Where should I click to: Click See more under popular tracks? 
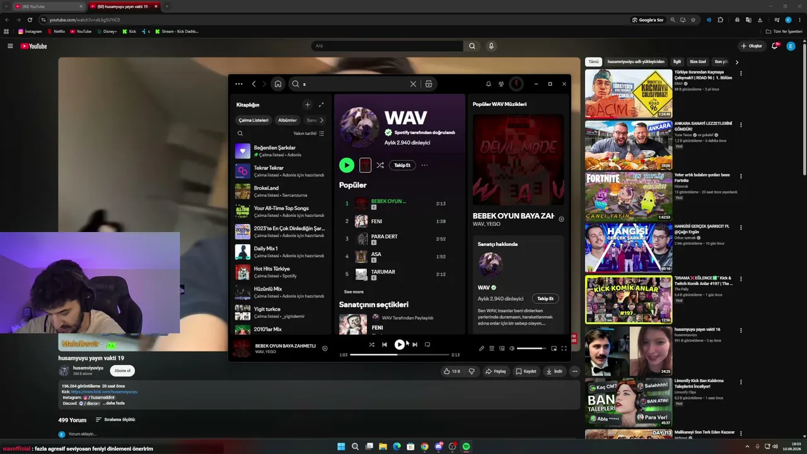point(354,292)
